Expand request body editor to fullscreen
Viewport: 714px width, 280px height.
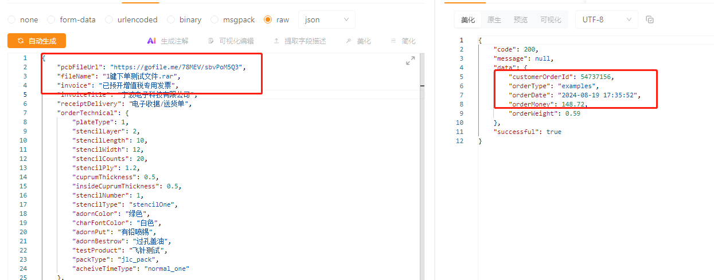point(410,61)
